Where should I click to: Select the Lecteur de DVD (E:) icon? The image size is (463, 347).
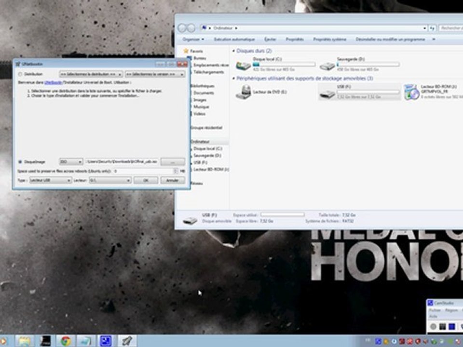tap(243, 92)
